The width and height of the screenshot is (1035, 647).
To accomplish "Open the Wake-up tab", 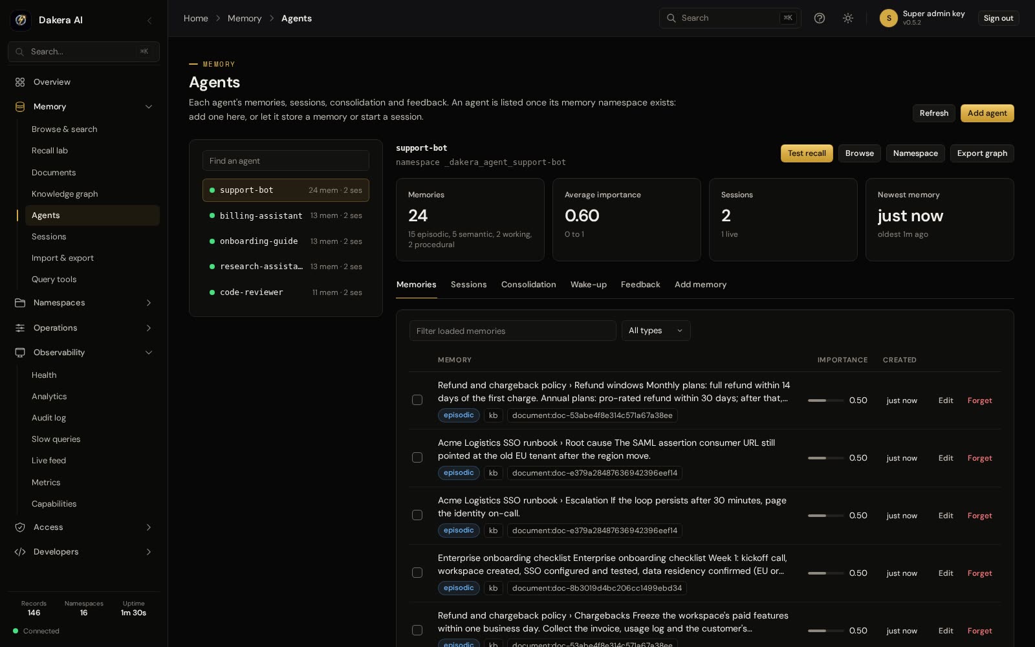I will coord(589,285).
